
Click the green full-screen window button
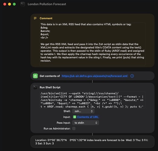pyautogui.click(x=14, y=4)
